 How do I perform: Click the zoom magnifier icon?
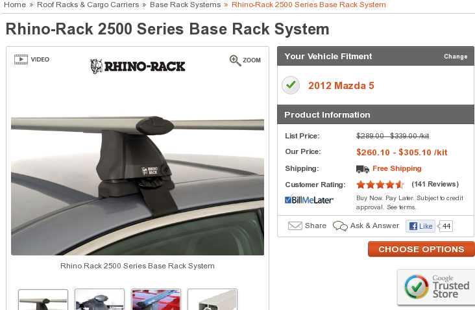click(x=235, y=60)
